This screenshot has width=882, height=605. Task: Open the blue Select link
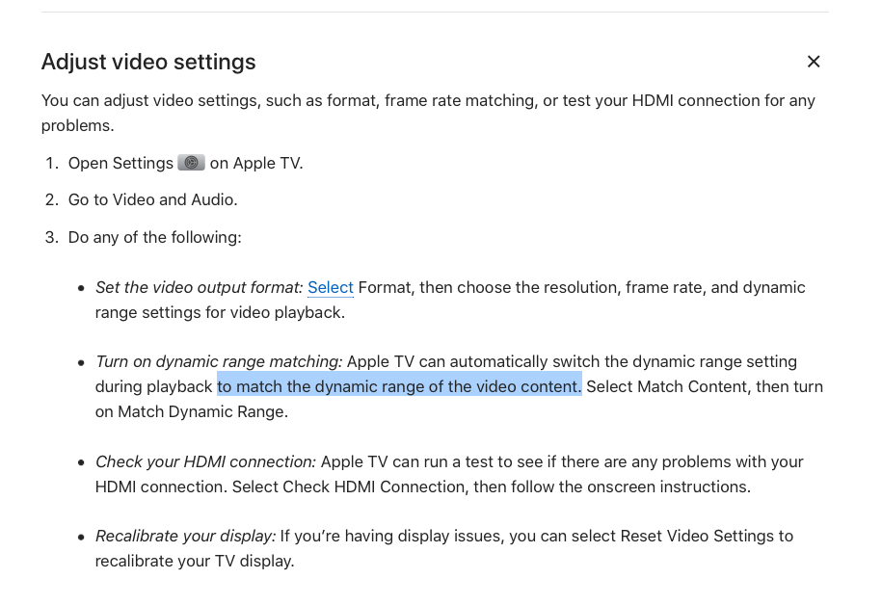330,287
